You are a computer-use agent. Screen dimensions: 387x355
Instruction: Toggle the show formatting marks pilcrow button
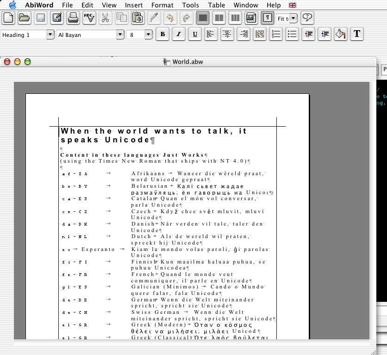click(267, 18)
